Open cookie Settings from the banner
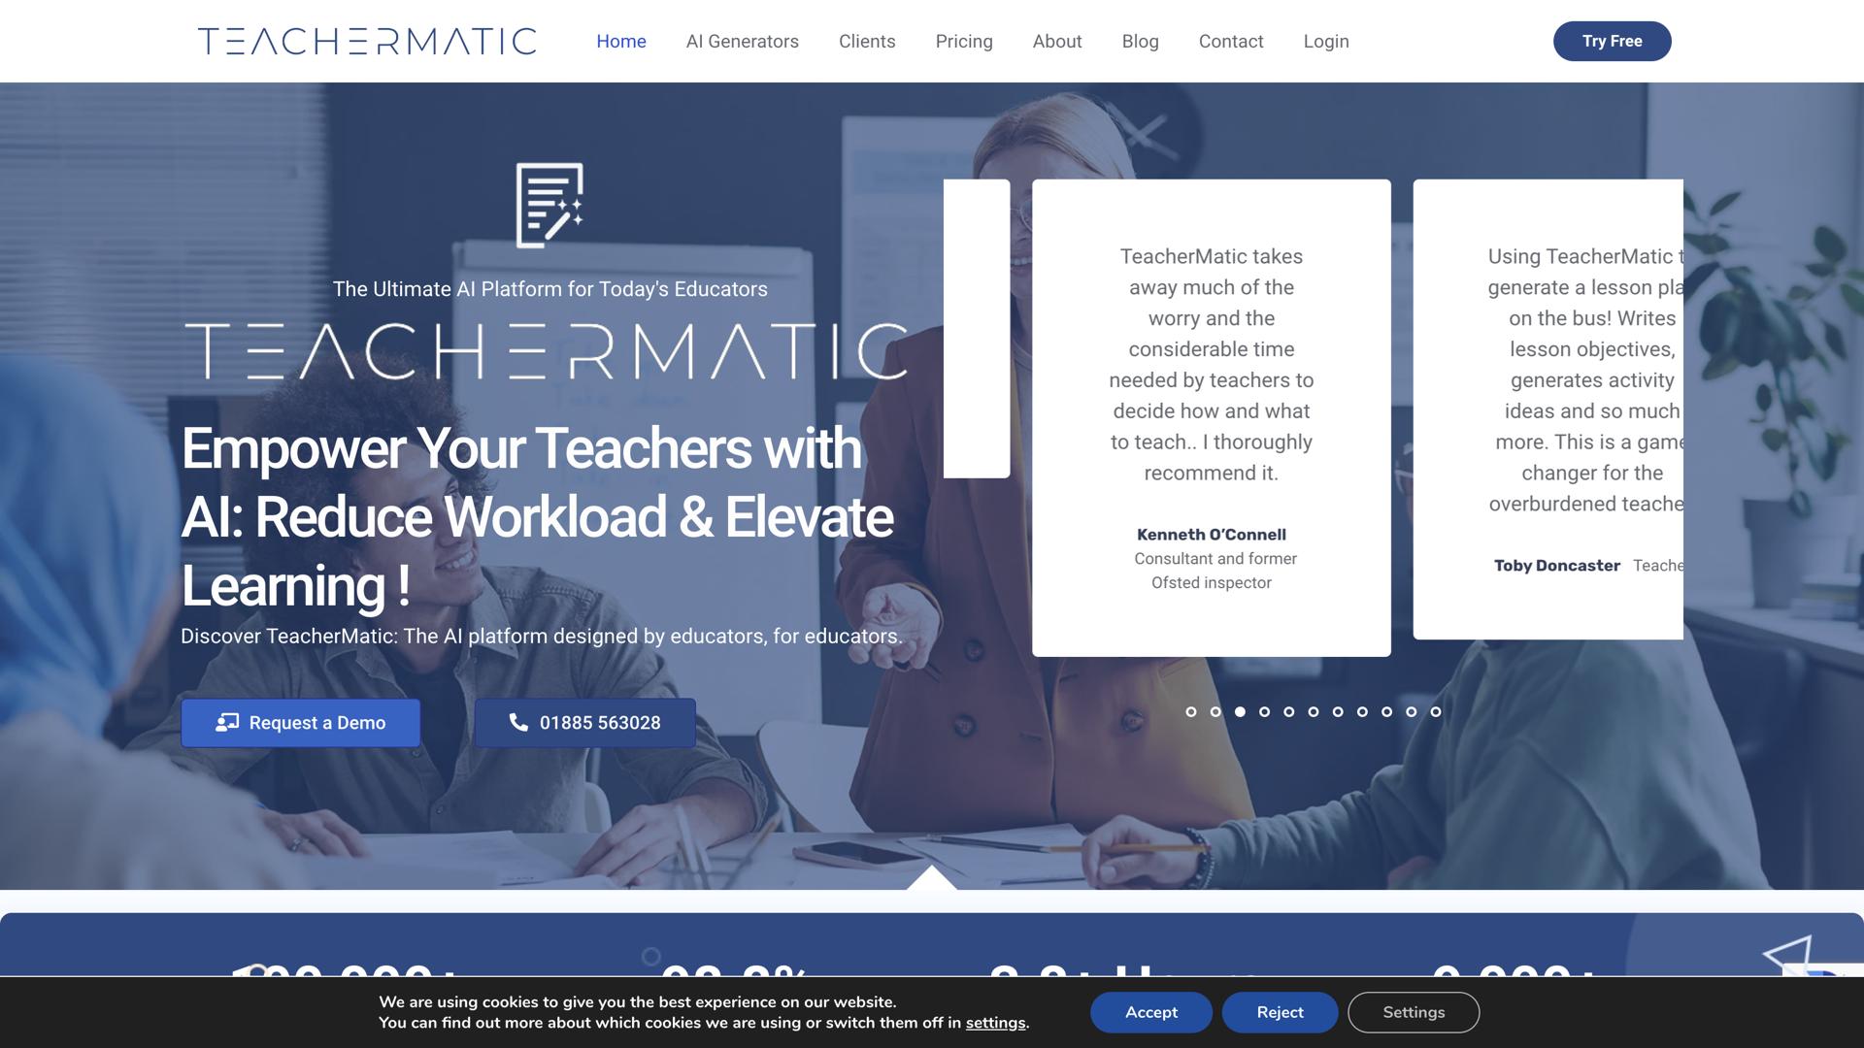Viewport: 1864px width, 1048px height. (x=1414, y=1012)
